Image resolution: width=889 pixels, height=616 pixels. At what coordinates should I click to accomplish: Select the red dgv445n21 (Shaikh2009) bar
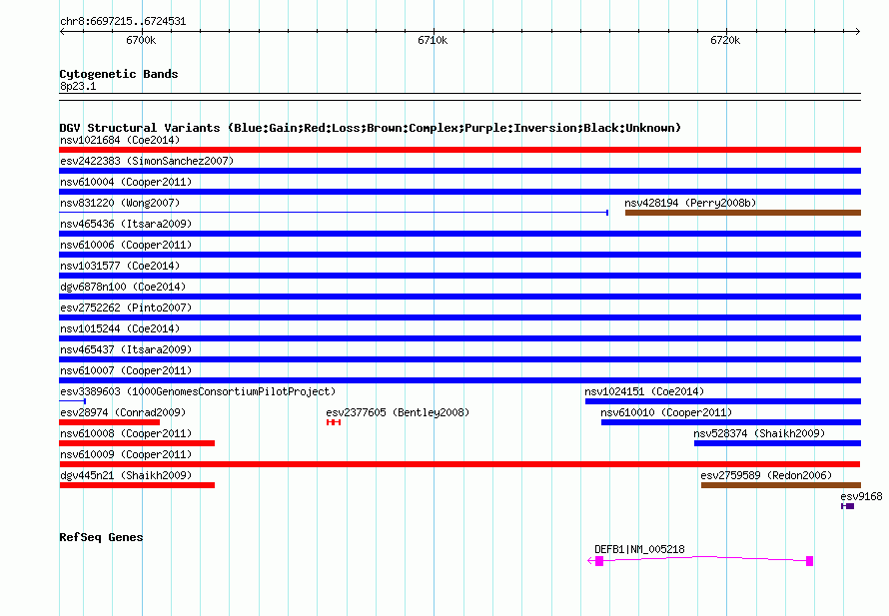[x=137, y=485]
